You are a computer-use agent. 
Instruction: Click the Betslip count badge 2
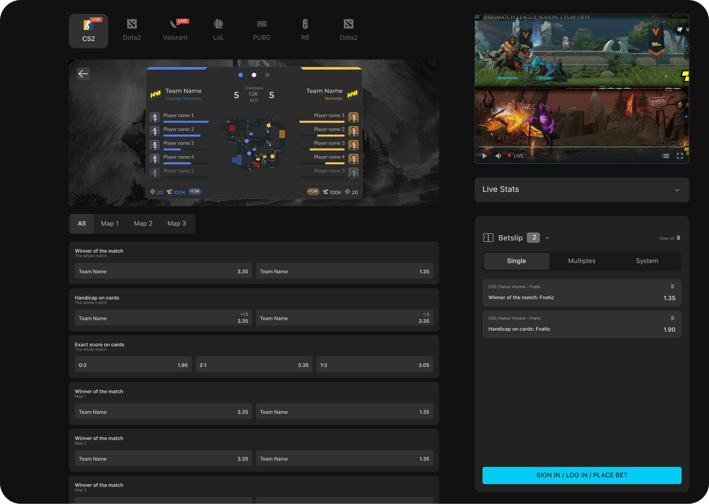pos(533,238)
